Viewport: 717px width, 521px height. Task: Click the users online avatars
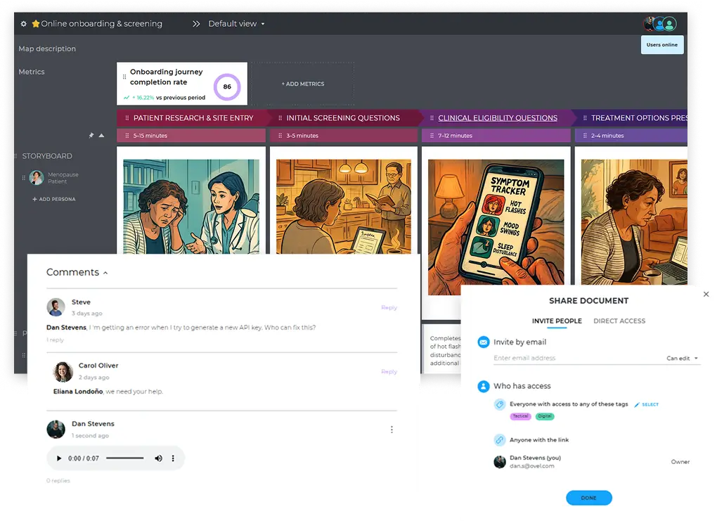[661, 24]
